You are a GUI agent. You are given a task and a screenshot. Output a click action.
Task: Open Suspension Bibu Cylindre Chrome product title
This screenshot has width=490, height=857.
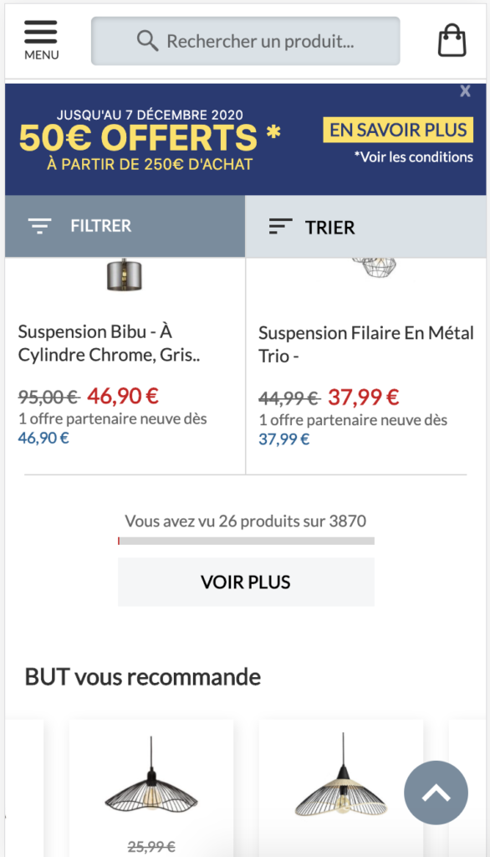(x=110, y=343)
